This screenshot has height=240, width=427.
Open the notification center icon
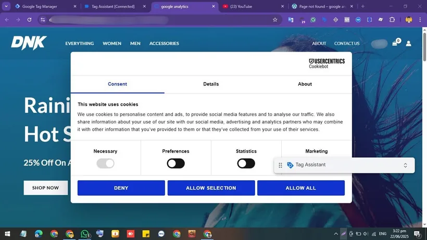pyautogui.click(x=417, y=234)
